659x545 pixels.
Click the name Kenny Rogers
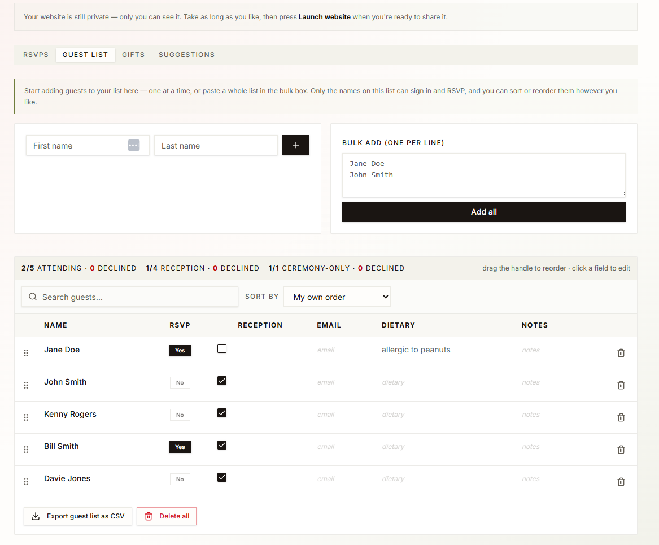pos(70,414)
